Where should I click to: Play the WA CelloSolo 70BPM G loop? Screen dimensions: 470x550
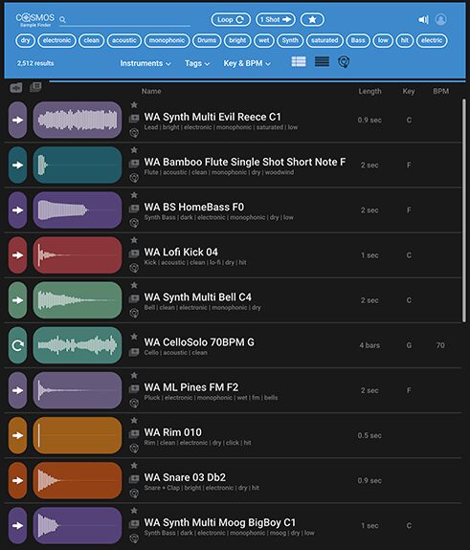click(17, 345)
